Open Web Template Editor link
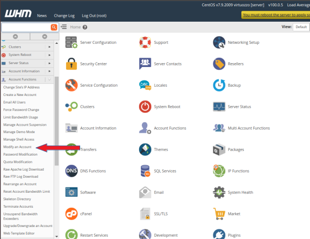The image size is (310, 239). pos(19,233)
